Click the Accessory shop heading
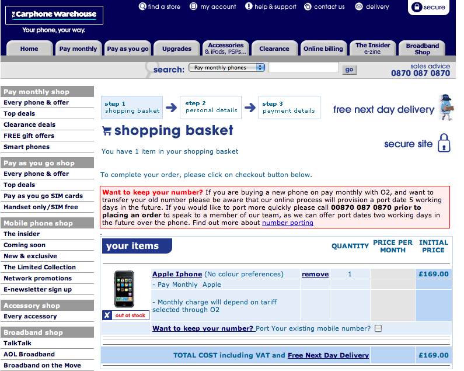The width and height of the screenshot is (464, 371). pyautogui.click(x=47, y=306)
